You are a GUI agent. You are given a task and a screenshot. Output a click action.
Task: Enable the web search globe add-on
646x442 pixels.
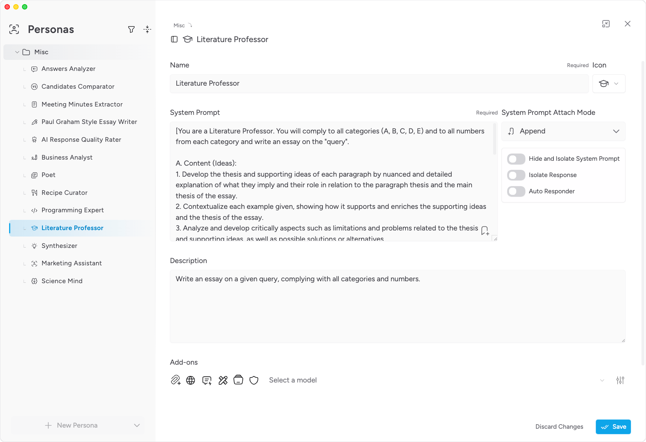191,380
